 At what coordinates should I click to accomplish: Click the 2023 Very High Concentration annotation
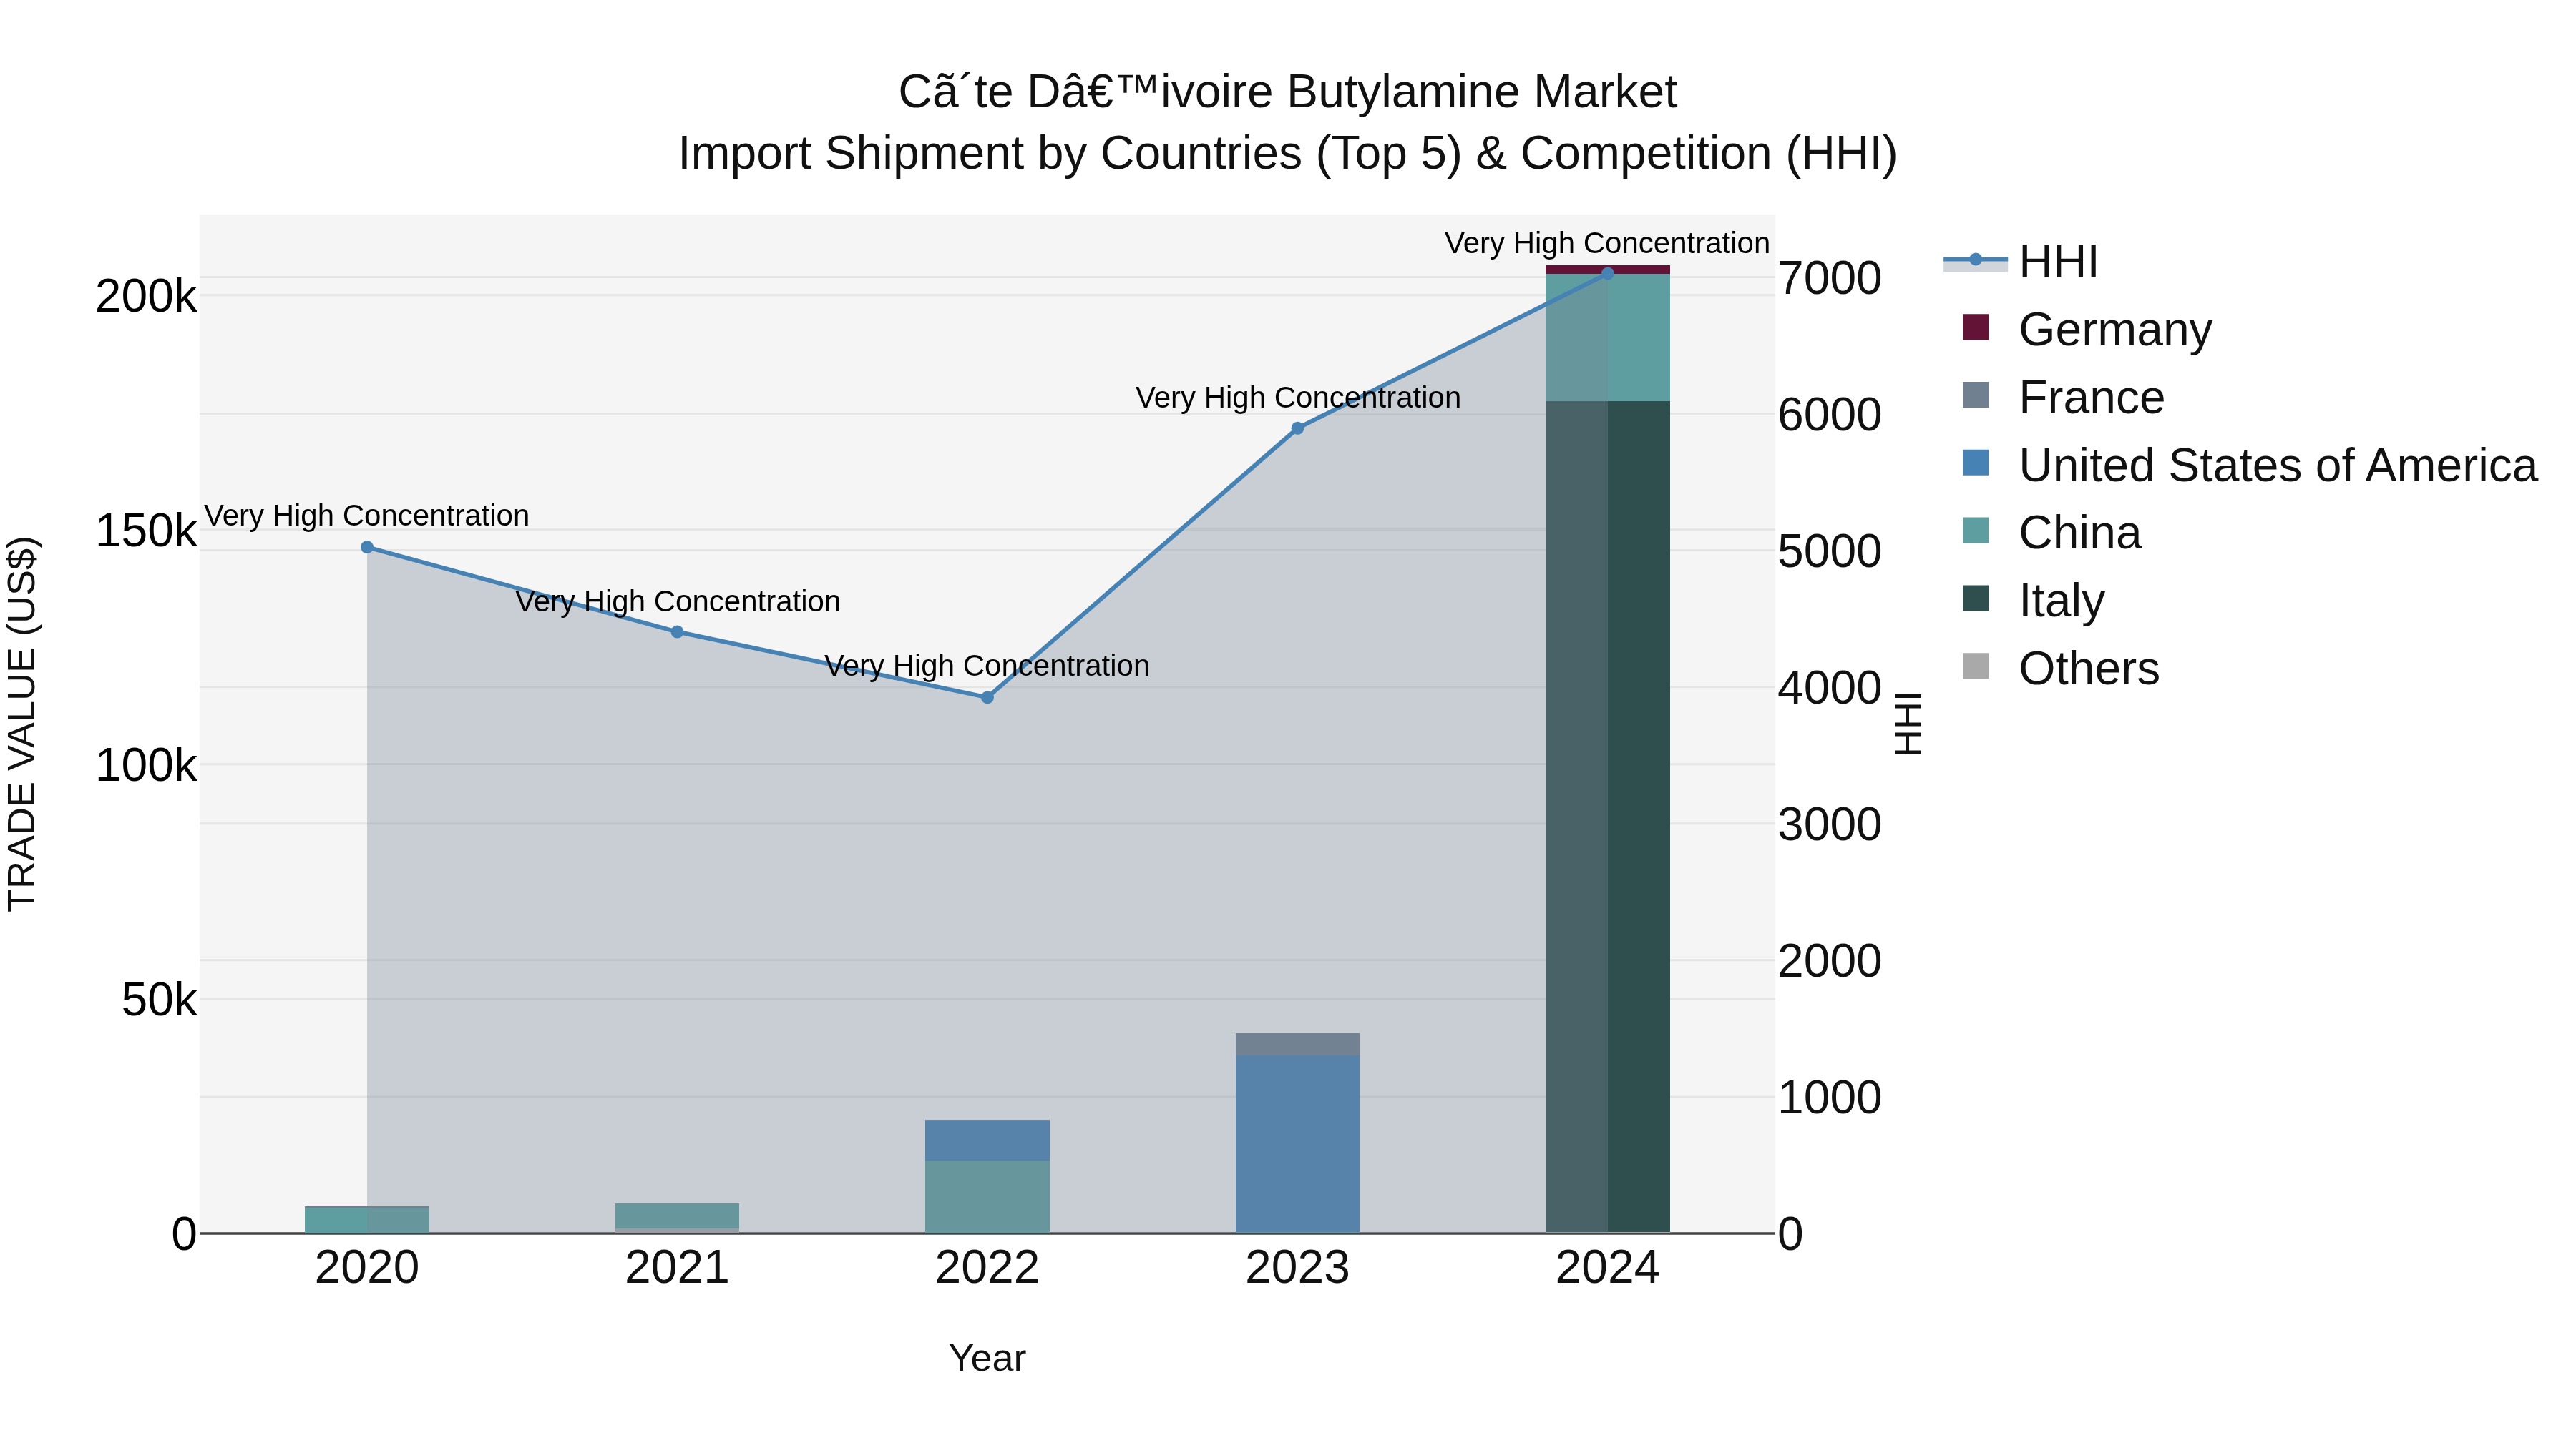click(1297, 398)
